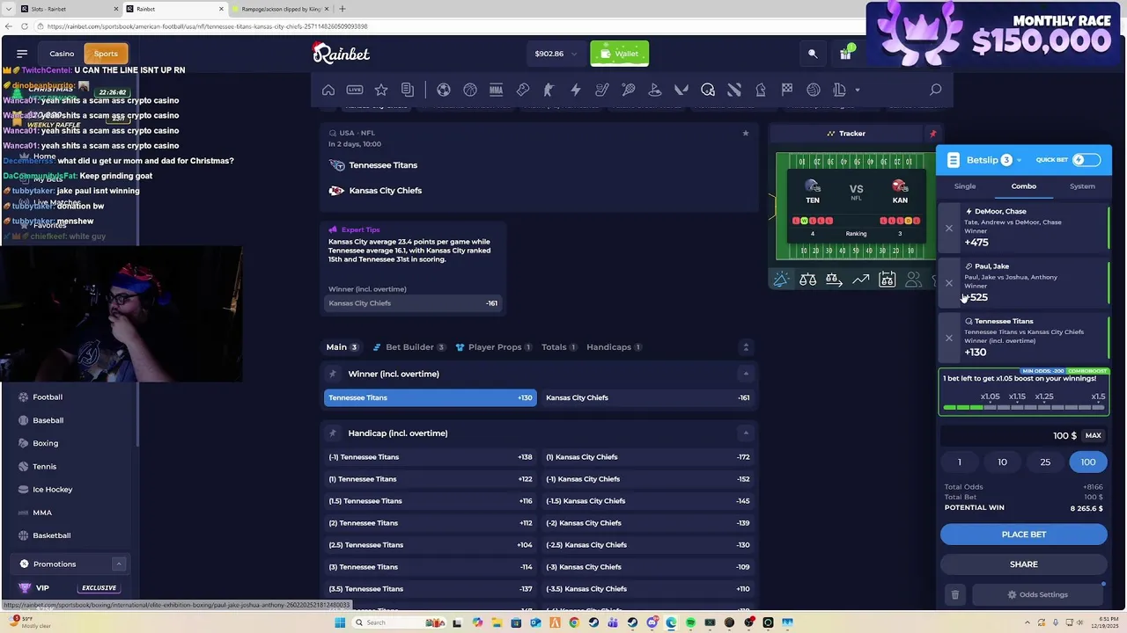Select the lightning bolt sport icon
1127x633 pixels.
click(x=576, y=90)
